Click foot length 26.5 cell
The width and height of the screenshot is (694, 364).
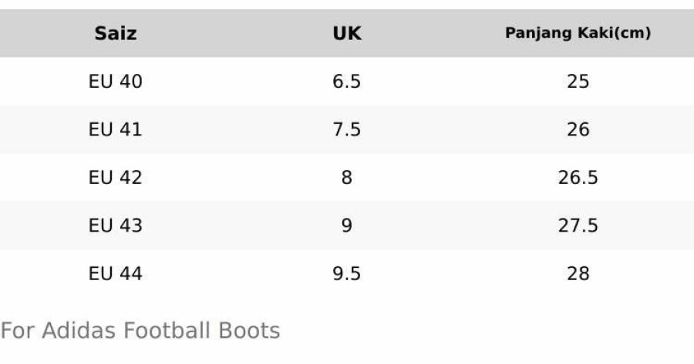[578, 178]
